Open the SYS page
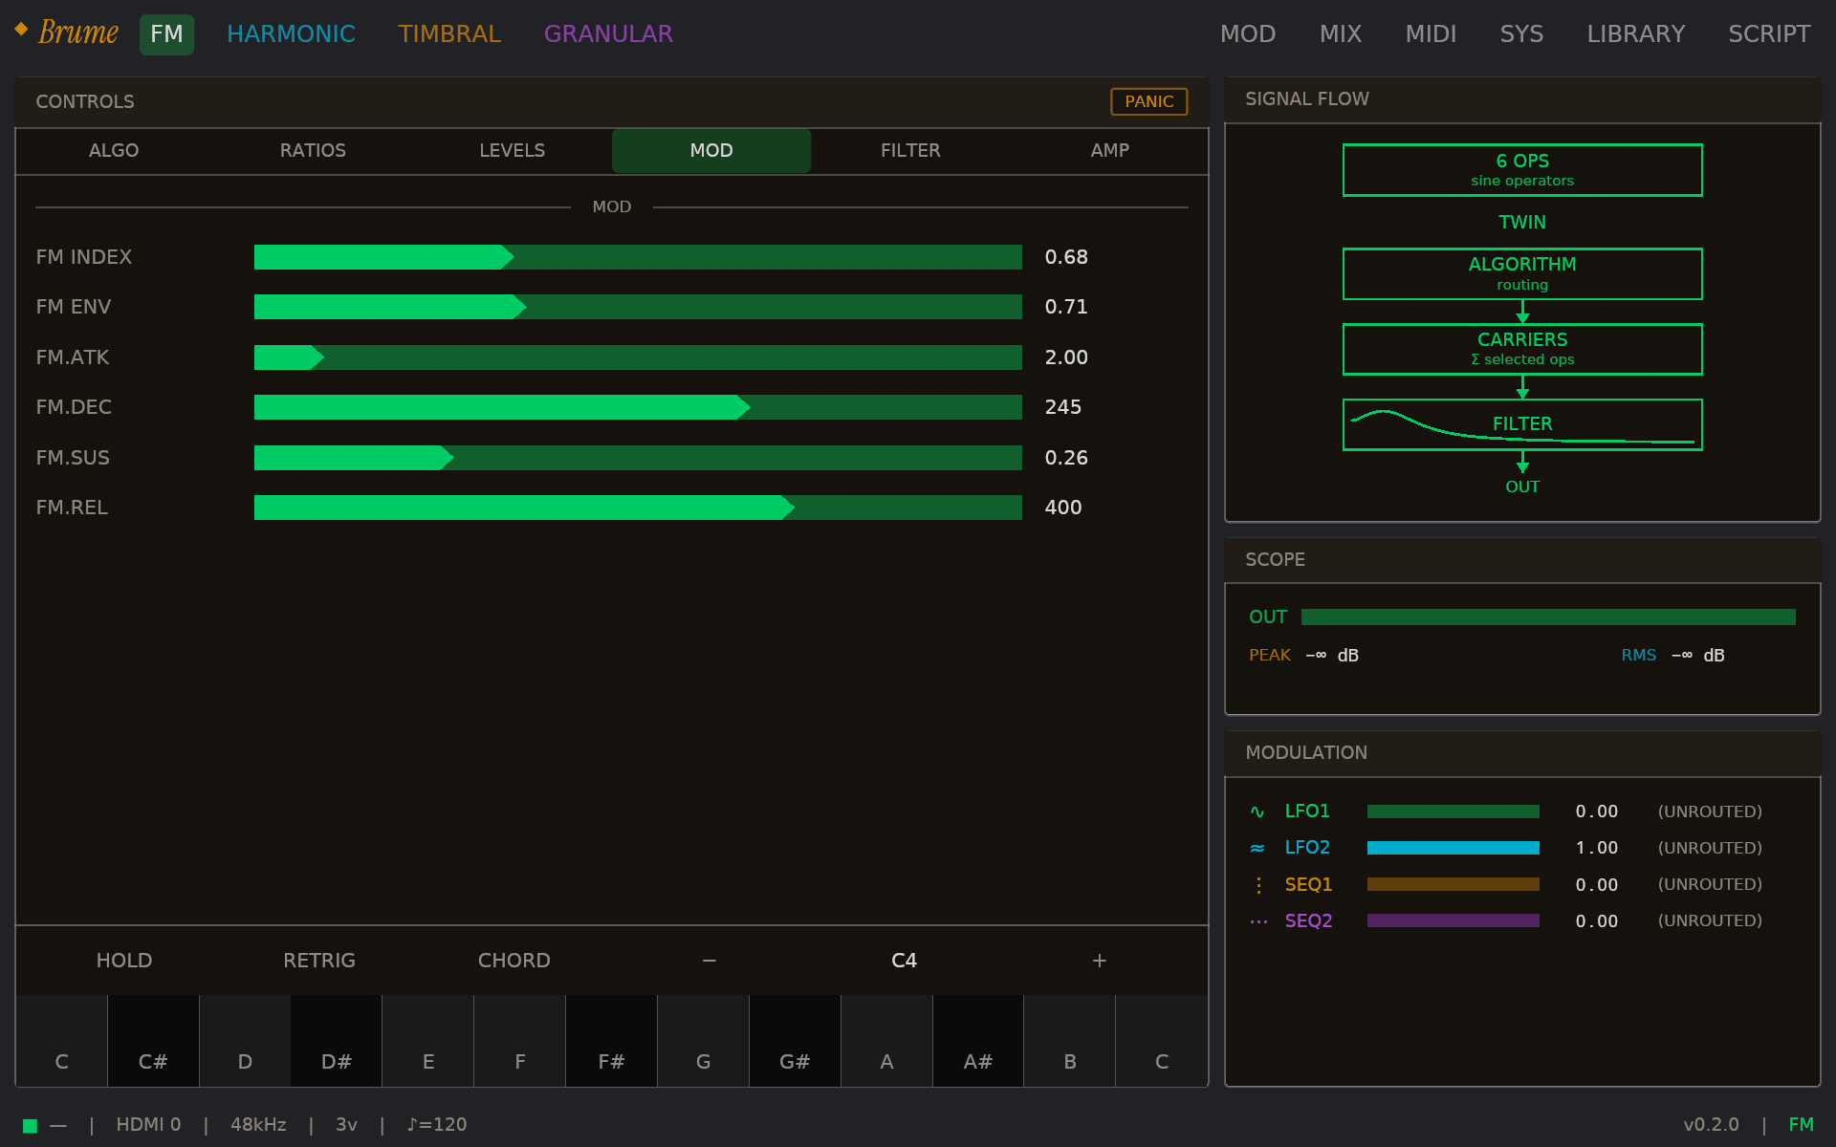The width and height of the screenshot is (1836, 1147). point(1521,34)
